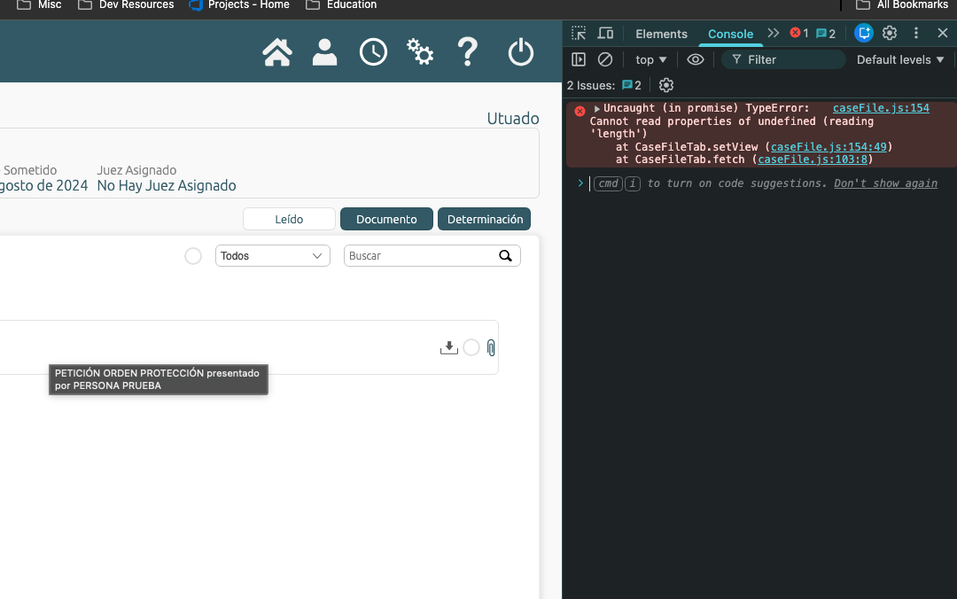Log out using the power icon

521,52
